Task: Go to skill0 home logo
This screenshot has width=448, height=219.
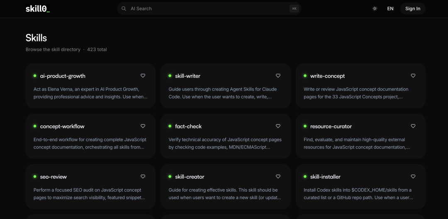Action: [38, 9]
